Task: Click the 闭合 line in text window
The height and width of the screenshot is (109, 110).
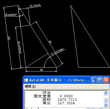Action: [47, 93]
